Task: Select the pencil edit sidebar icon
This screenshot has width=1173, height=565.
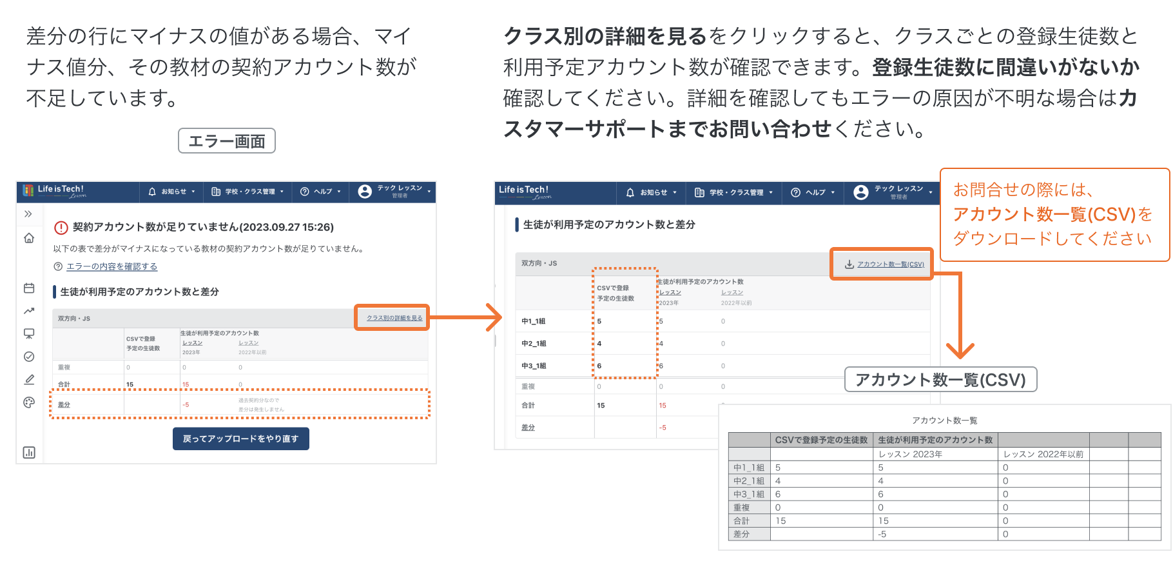Action: click(29, 380)
